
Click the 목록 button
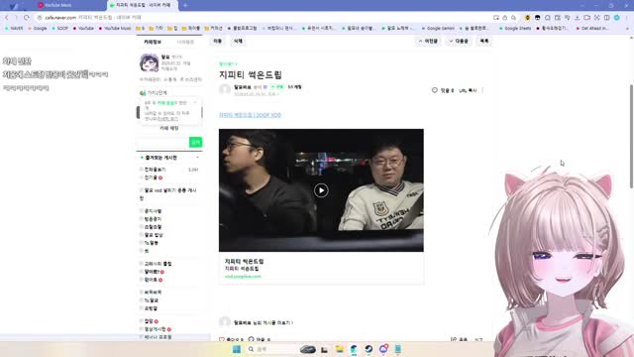(x=484, y=41)
